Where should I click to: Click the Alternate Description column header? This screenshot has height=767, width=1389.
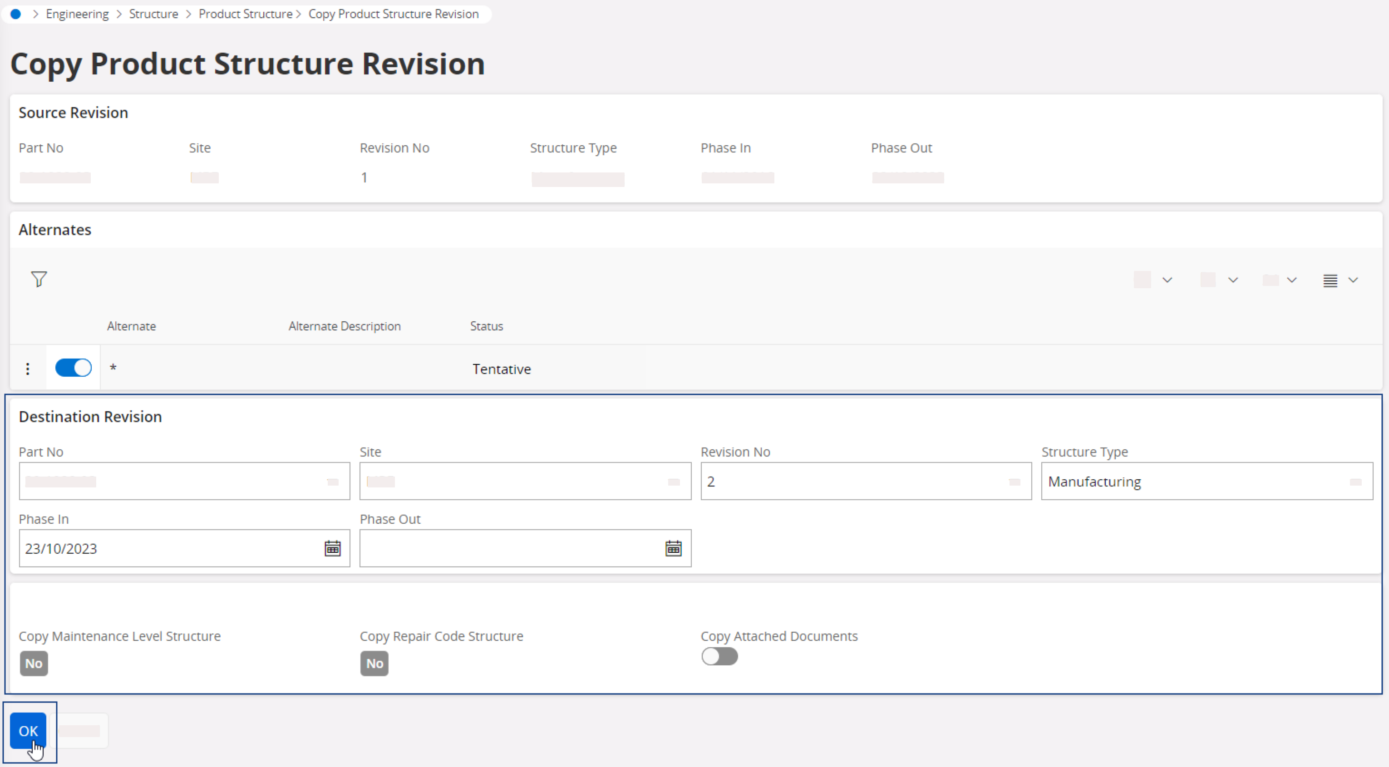tap(345, 326)
